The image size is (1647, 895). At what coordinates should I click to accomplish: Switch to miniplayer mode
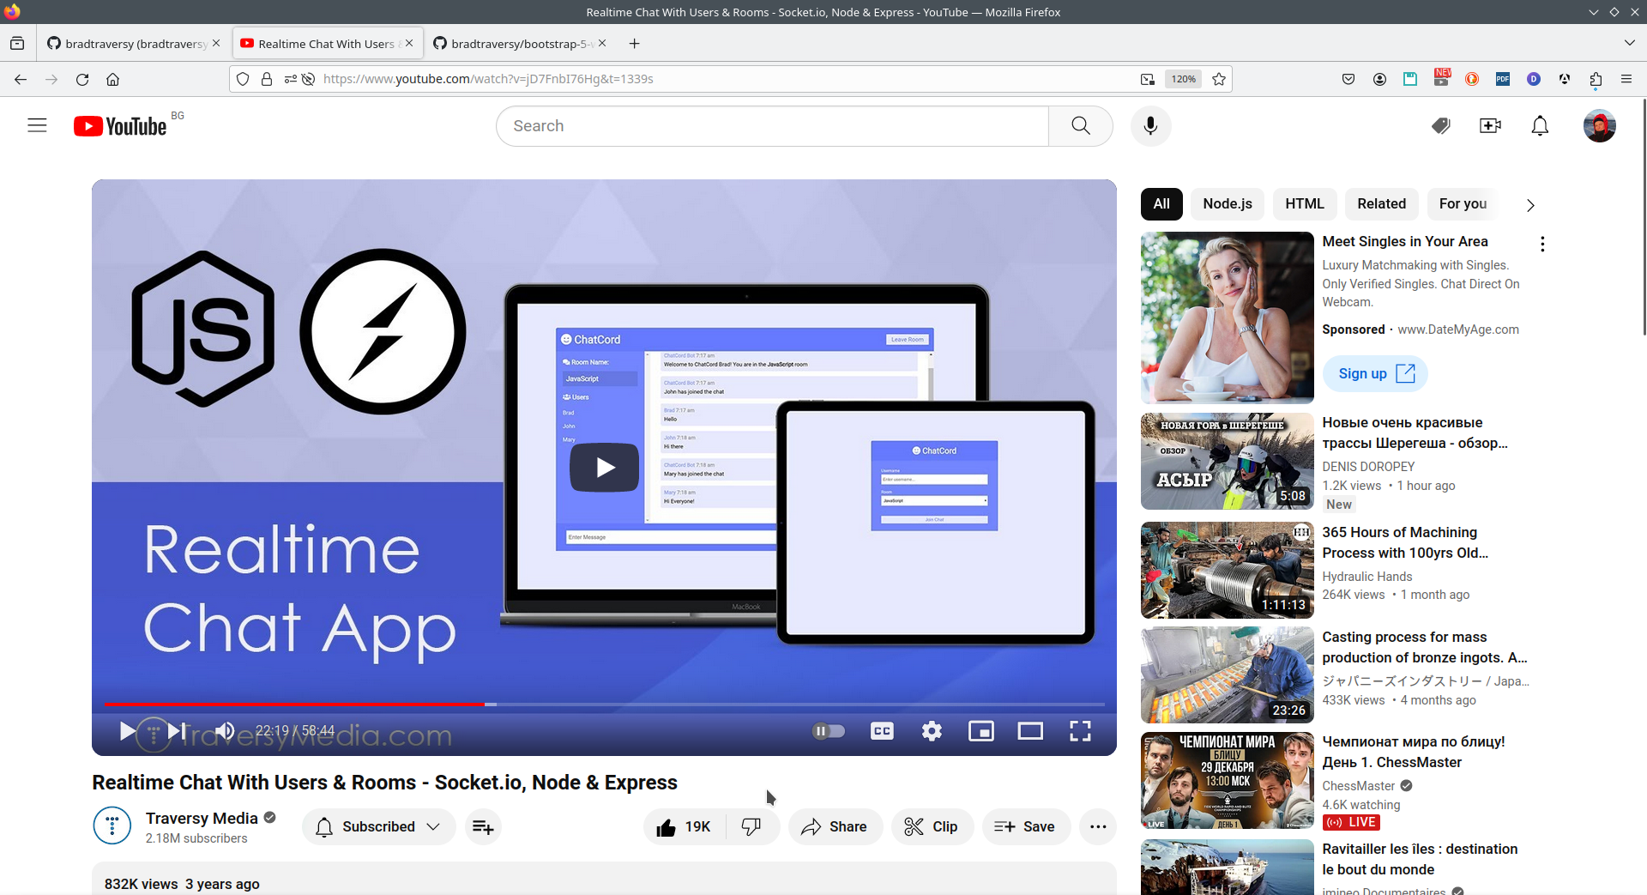[981, 731]
